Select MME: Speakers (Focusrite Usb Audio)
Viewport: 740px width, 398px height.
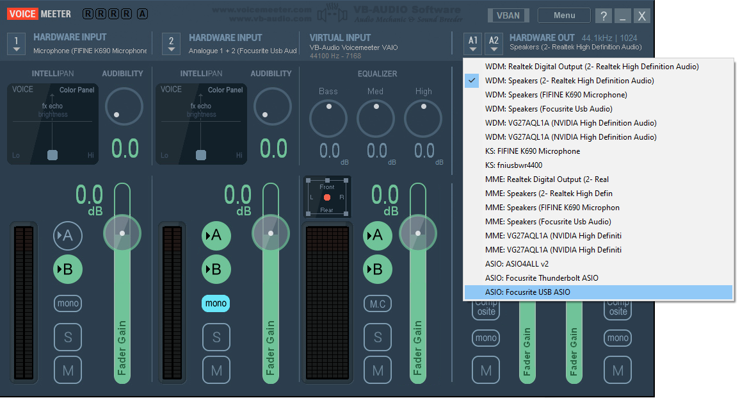coord(599,222)
